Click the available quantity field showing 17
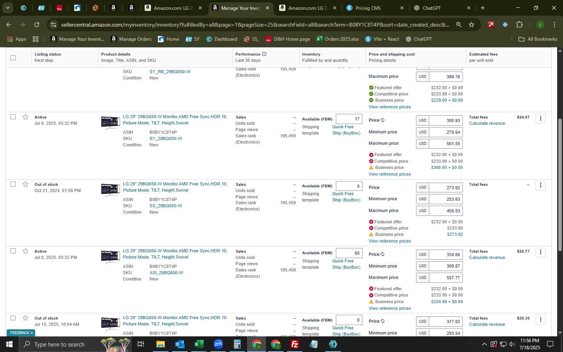 point(349,119)
